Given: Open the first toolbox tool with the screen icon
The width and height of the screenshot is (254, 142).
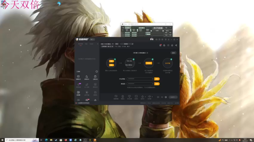Looking at the screenshot, I should pos(78,77).
